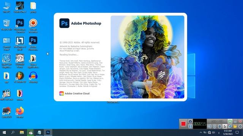Open the Windows Start menu
The width and height of the screenshot is (243, 136).
click(4, 133)
